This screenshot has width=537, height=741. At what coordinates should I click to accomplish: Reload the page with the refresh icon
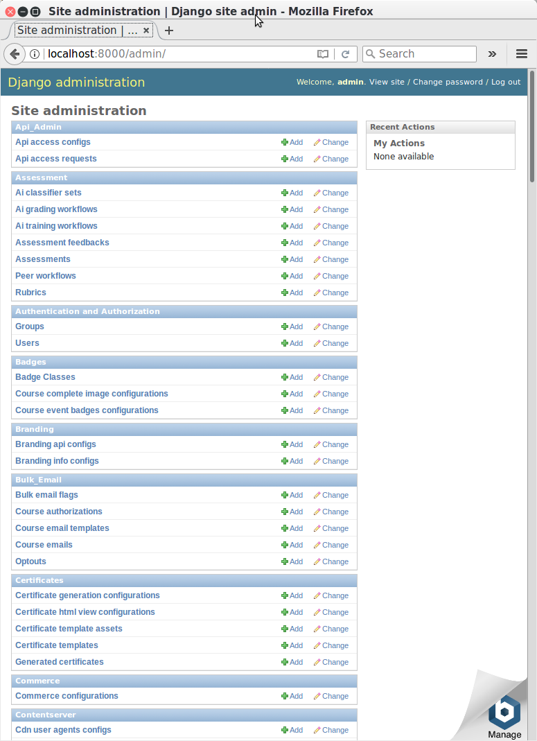tap(345, 54)
